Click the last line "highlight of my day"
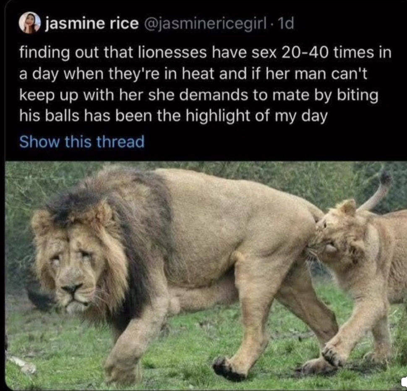 [x=173, y=116]
